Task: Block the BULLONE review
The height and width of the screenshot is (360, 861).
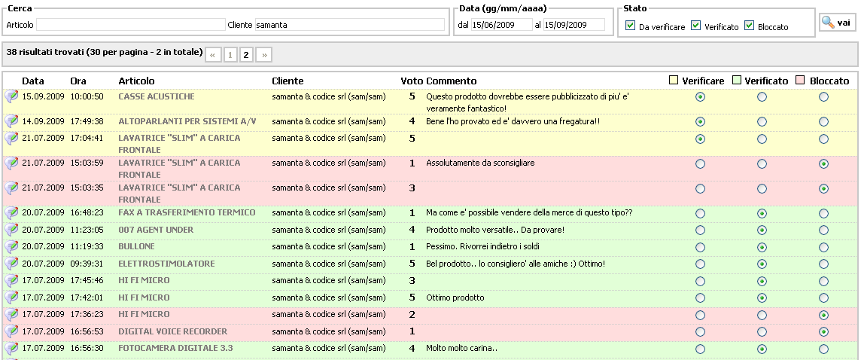Action: (x=823, y=247)
